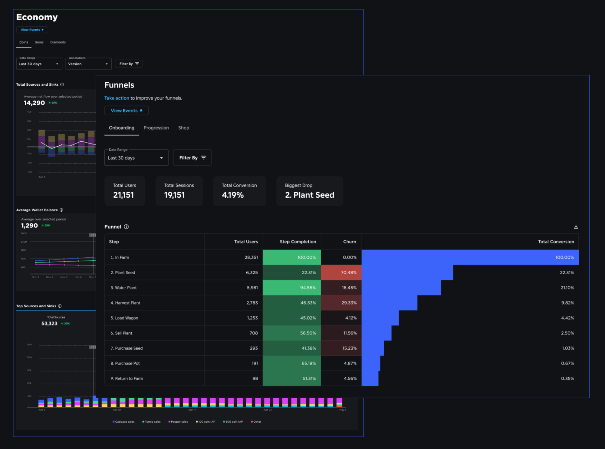
Task: Toggle Cabbage sales legend item
Action: [123, 421]
